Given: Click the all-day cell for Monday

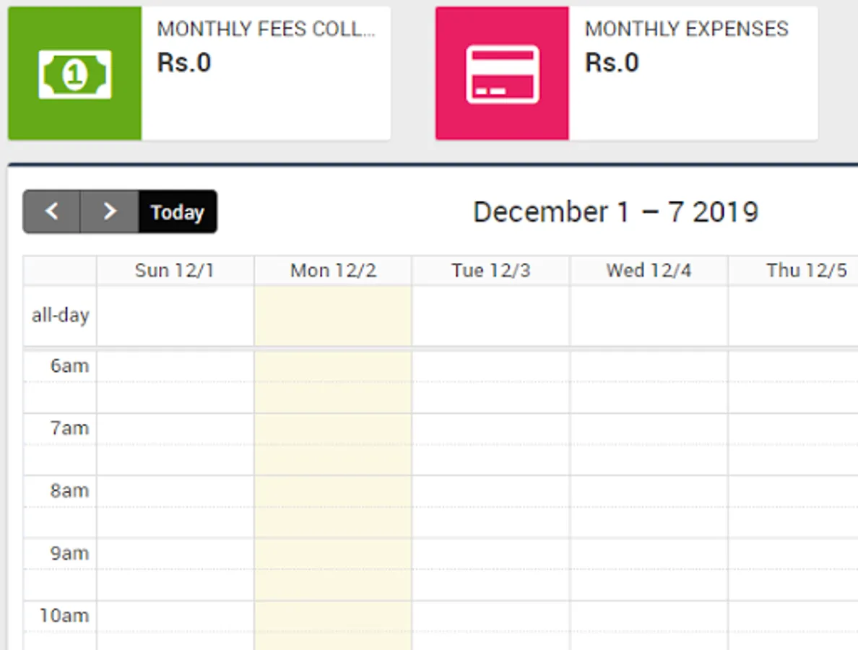Looking at the screenshot, I should pyautogui.click(x=333, y=316).
